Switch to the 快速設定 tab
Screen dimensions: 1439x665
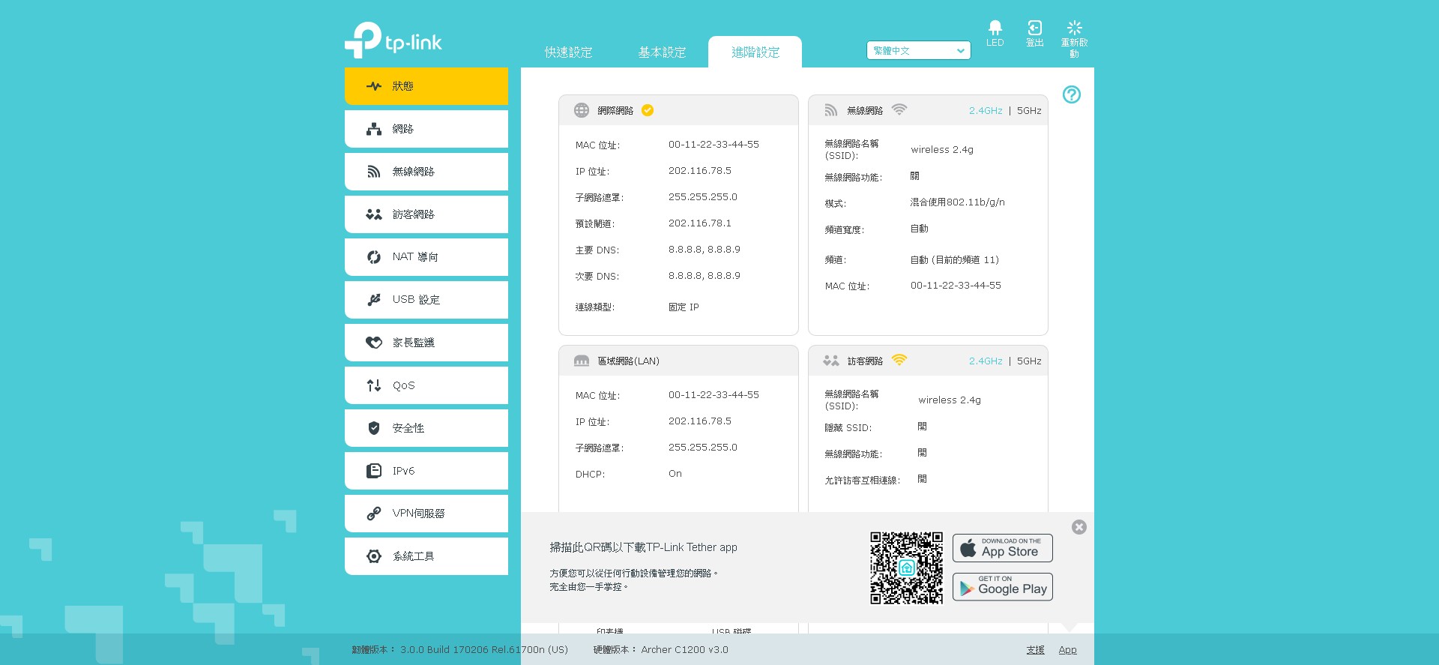568,52
